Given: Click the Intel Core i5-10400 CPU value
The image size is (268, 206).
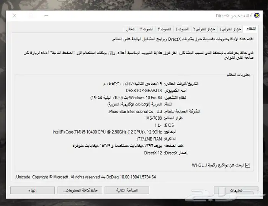Looking at the screenshot, I should (107, 132).
